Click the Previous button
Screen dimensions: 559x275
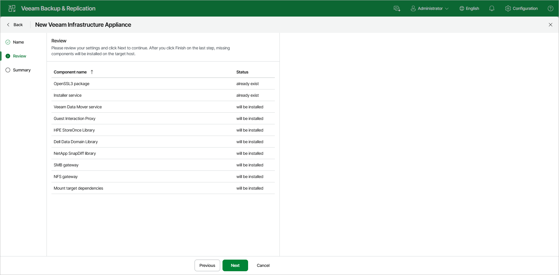207,265
